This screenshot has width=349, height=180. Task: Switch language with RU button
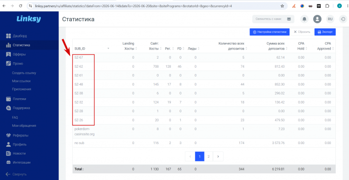[x=330, y=19]
